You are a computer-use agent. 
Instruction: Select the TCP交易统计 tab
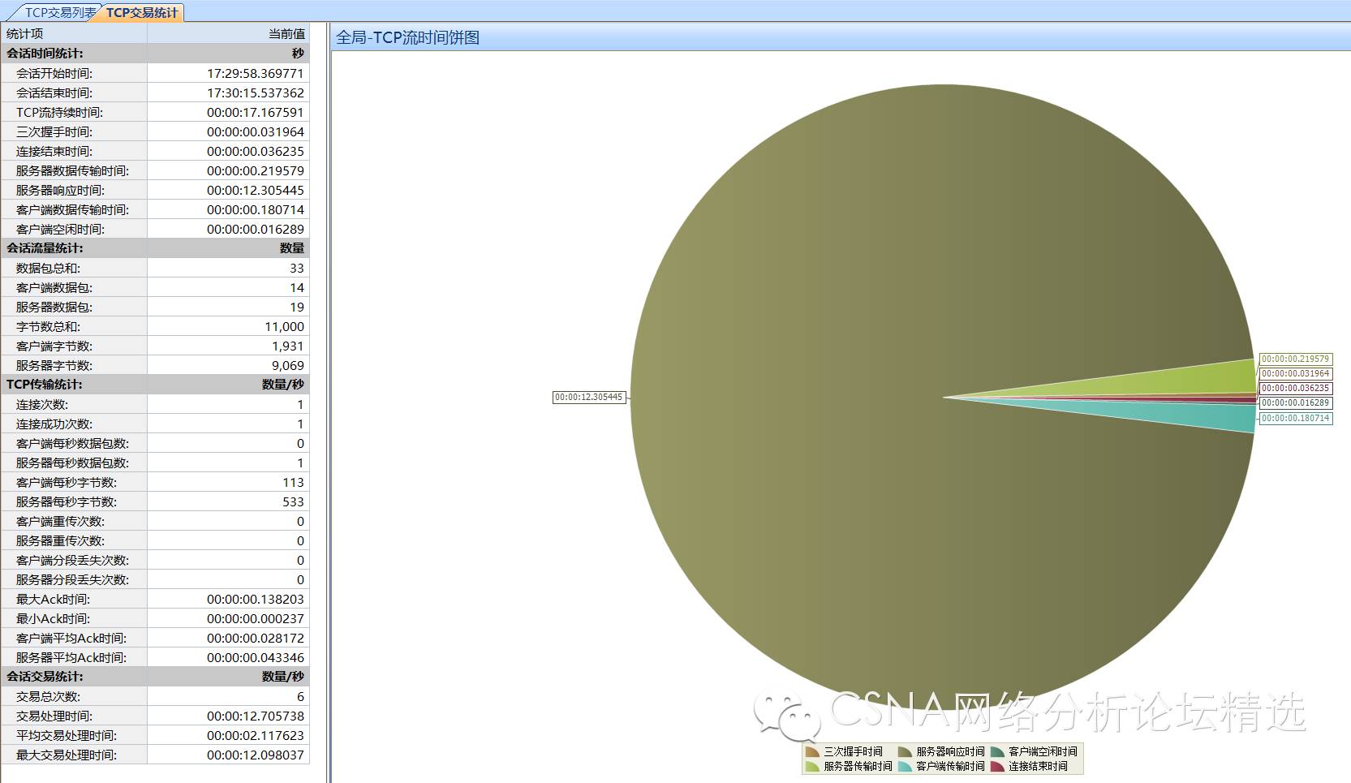click(142, 12)
